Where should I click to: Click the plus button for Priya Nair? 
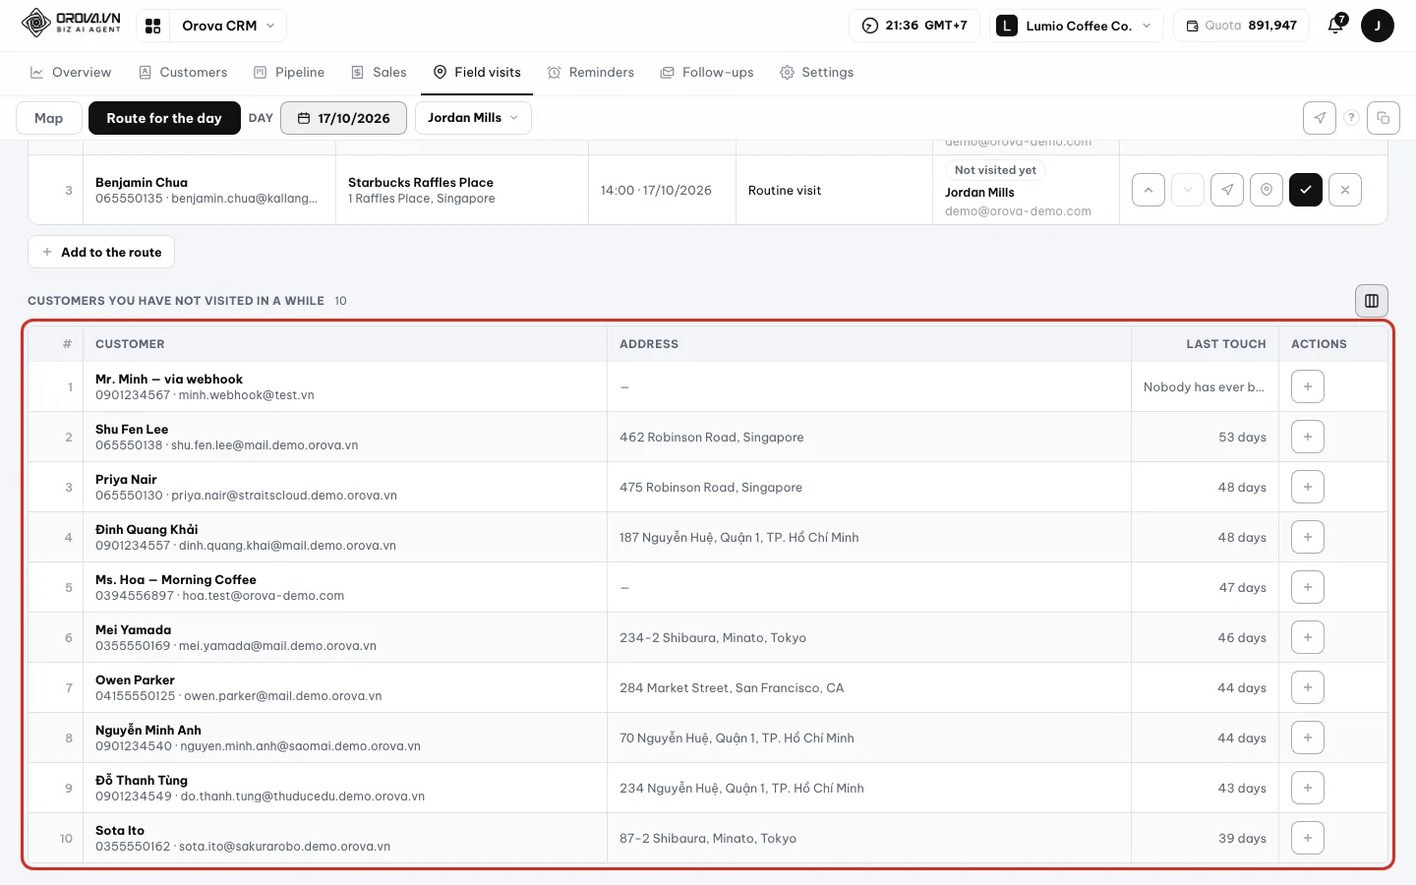point(1308,487)
